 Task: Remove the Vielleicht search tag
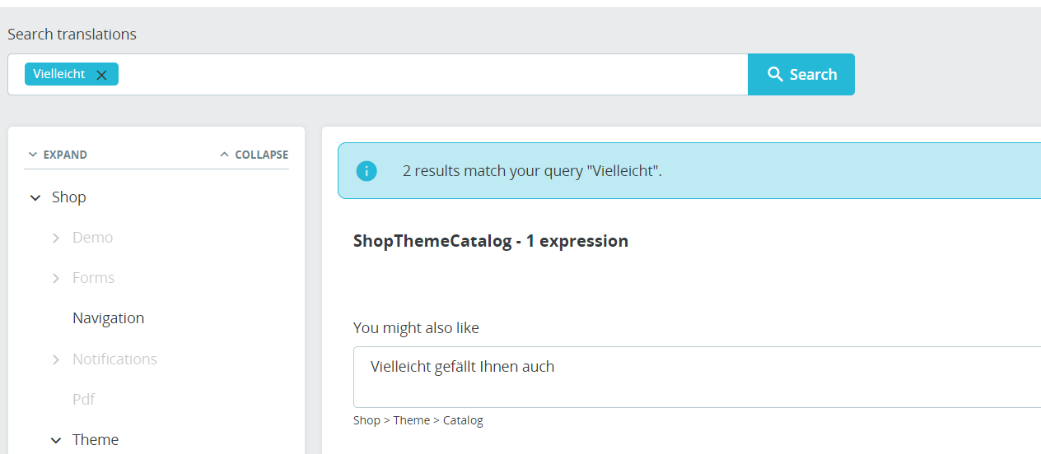(x=101, y=75)
